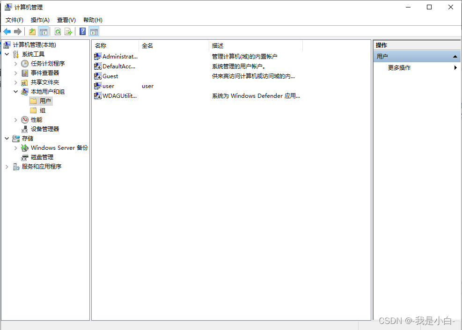Click the 操作 pane header

click(x=417, y=45)
